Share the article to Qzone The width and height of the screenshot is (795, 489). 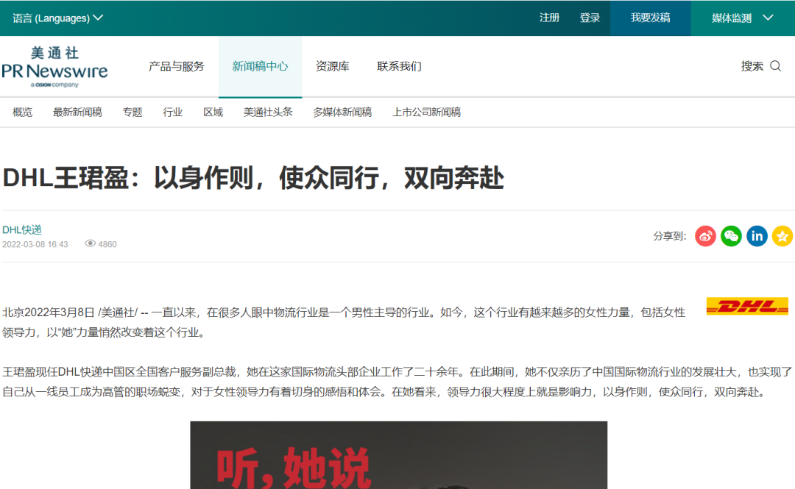(782, 236)
